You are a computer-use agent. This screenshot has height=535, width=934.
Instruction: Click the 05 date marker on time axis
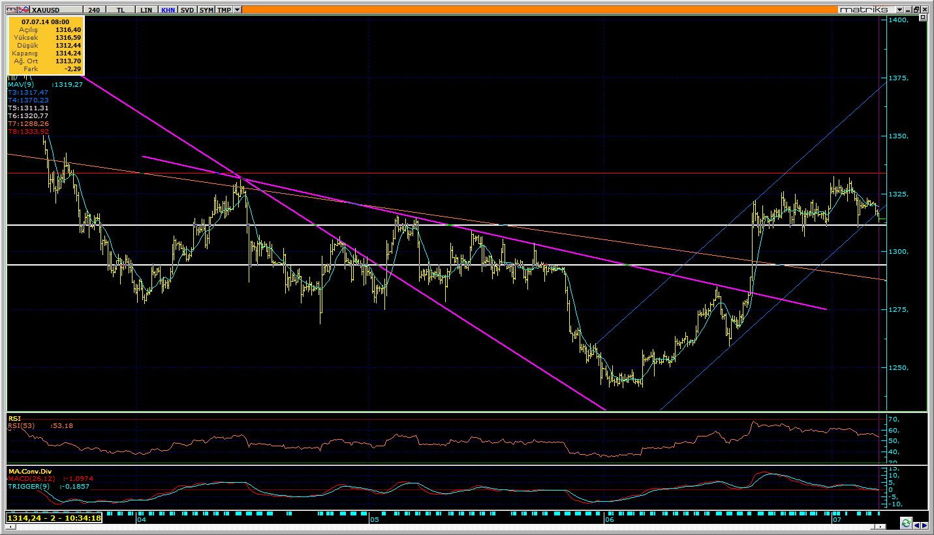point(375,521)
